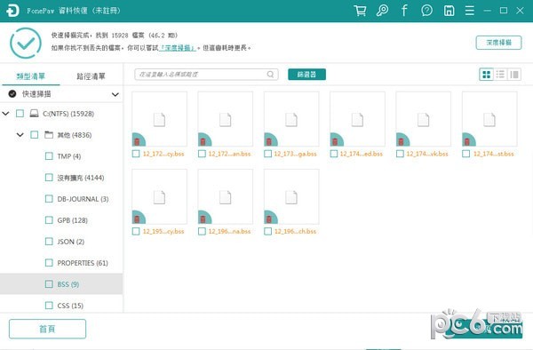The width and height of the screenshot is (533, 350).
Task: Open the 篩選器 filter button
Action: click(x=306, y=75)
